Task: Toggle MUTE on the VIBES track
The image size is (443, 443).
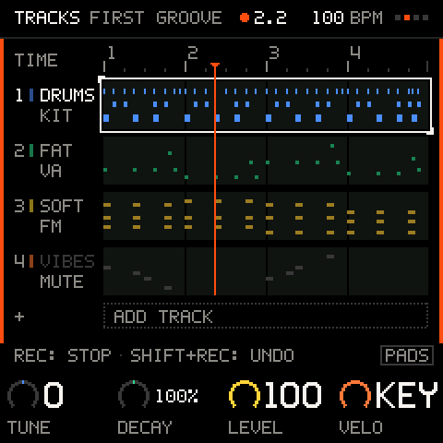Action: pyautogui.click(x=62, y=281)
